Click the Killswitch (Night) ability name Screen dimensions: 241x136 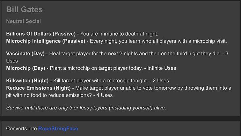coord(27,81)
